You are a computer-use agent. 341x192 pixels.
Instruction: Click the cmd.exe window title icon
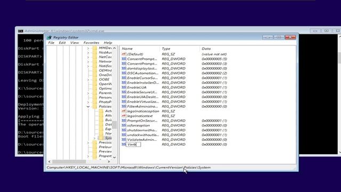(x=20, y=31)
